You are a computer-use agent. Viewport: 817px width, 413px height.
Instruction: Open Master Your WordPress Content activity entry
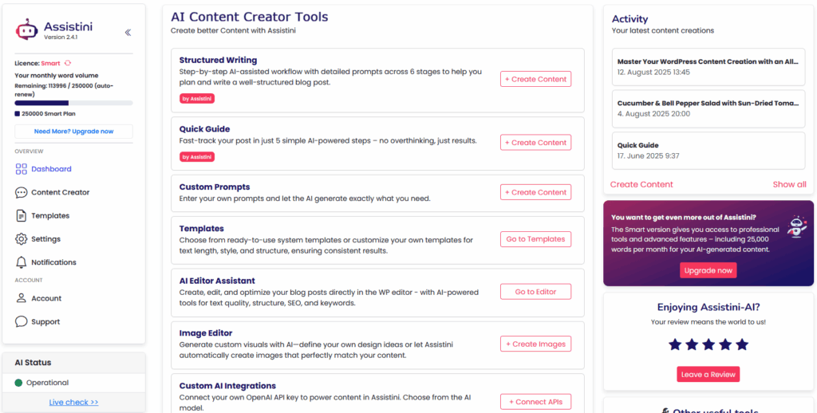[708, 67]
